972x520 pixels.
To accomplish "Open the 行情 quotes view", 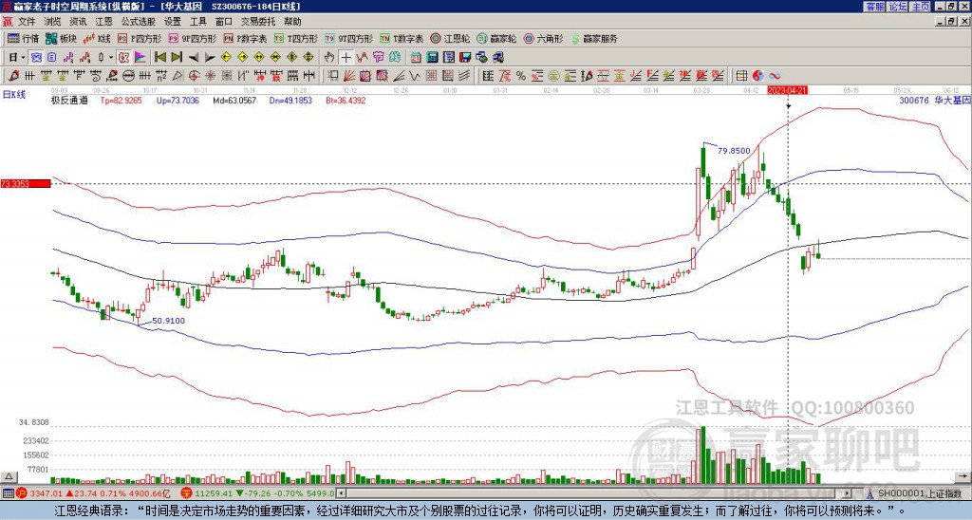I will coord(23,38).
